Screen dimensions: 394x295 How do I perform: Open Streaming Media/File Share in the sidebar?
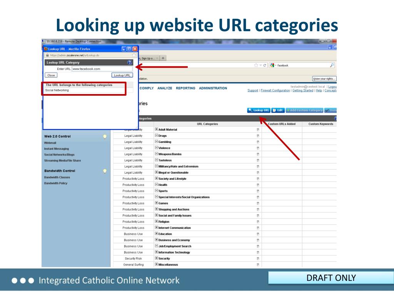[x=63, y=161]
